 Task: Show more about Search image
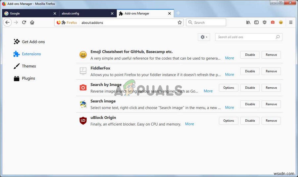pos(229,107)
